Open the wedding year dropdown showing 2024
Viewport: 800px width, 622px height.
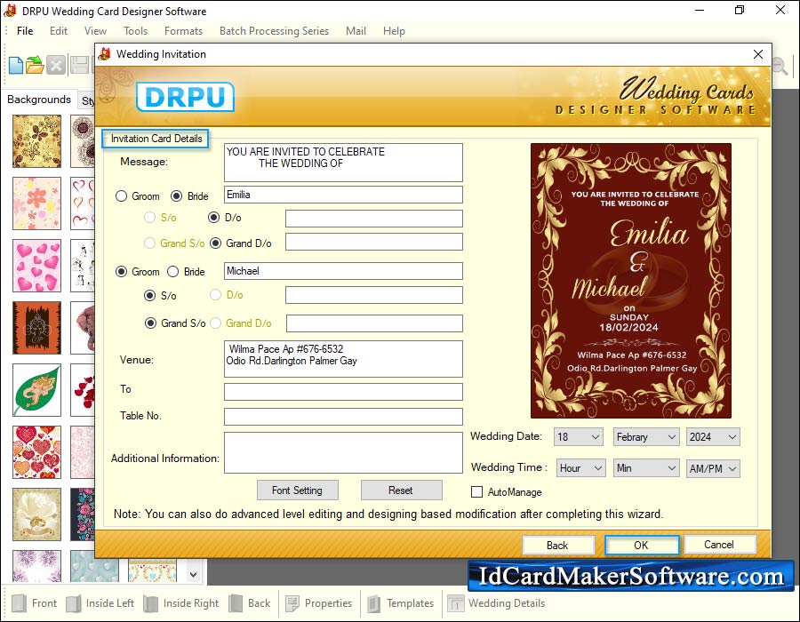(713, 437)
